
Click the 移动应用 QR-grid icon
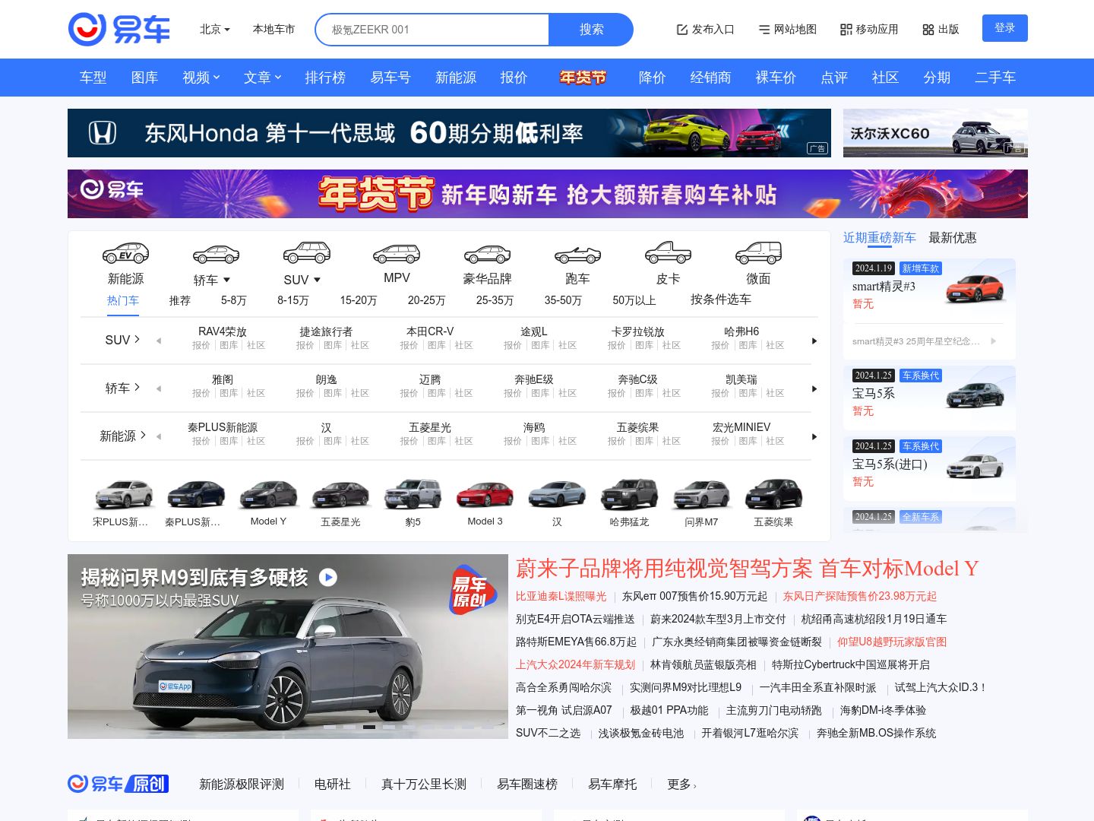(846, 30)
